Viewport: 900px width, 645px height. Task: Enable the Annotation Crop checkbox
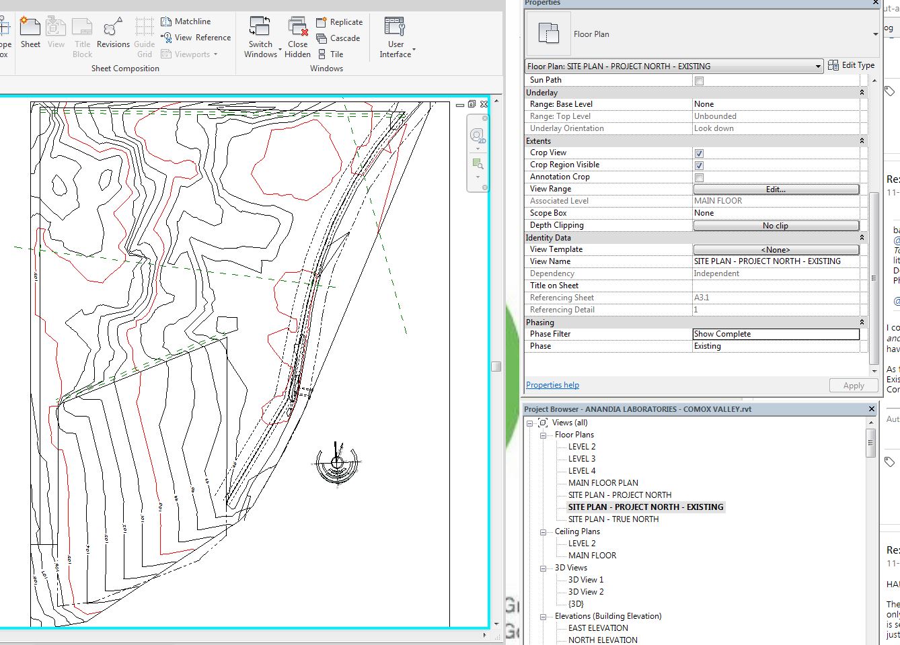tap(699, 177)
